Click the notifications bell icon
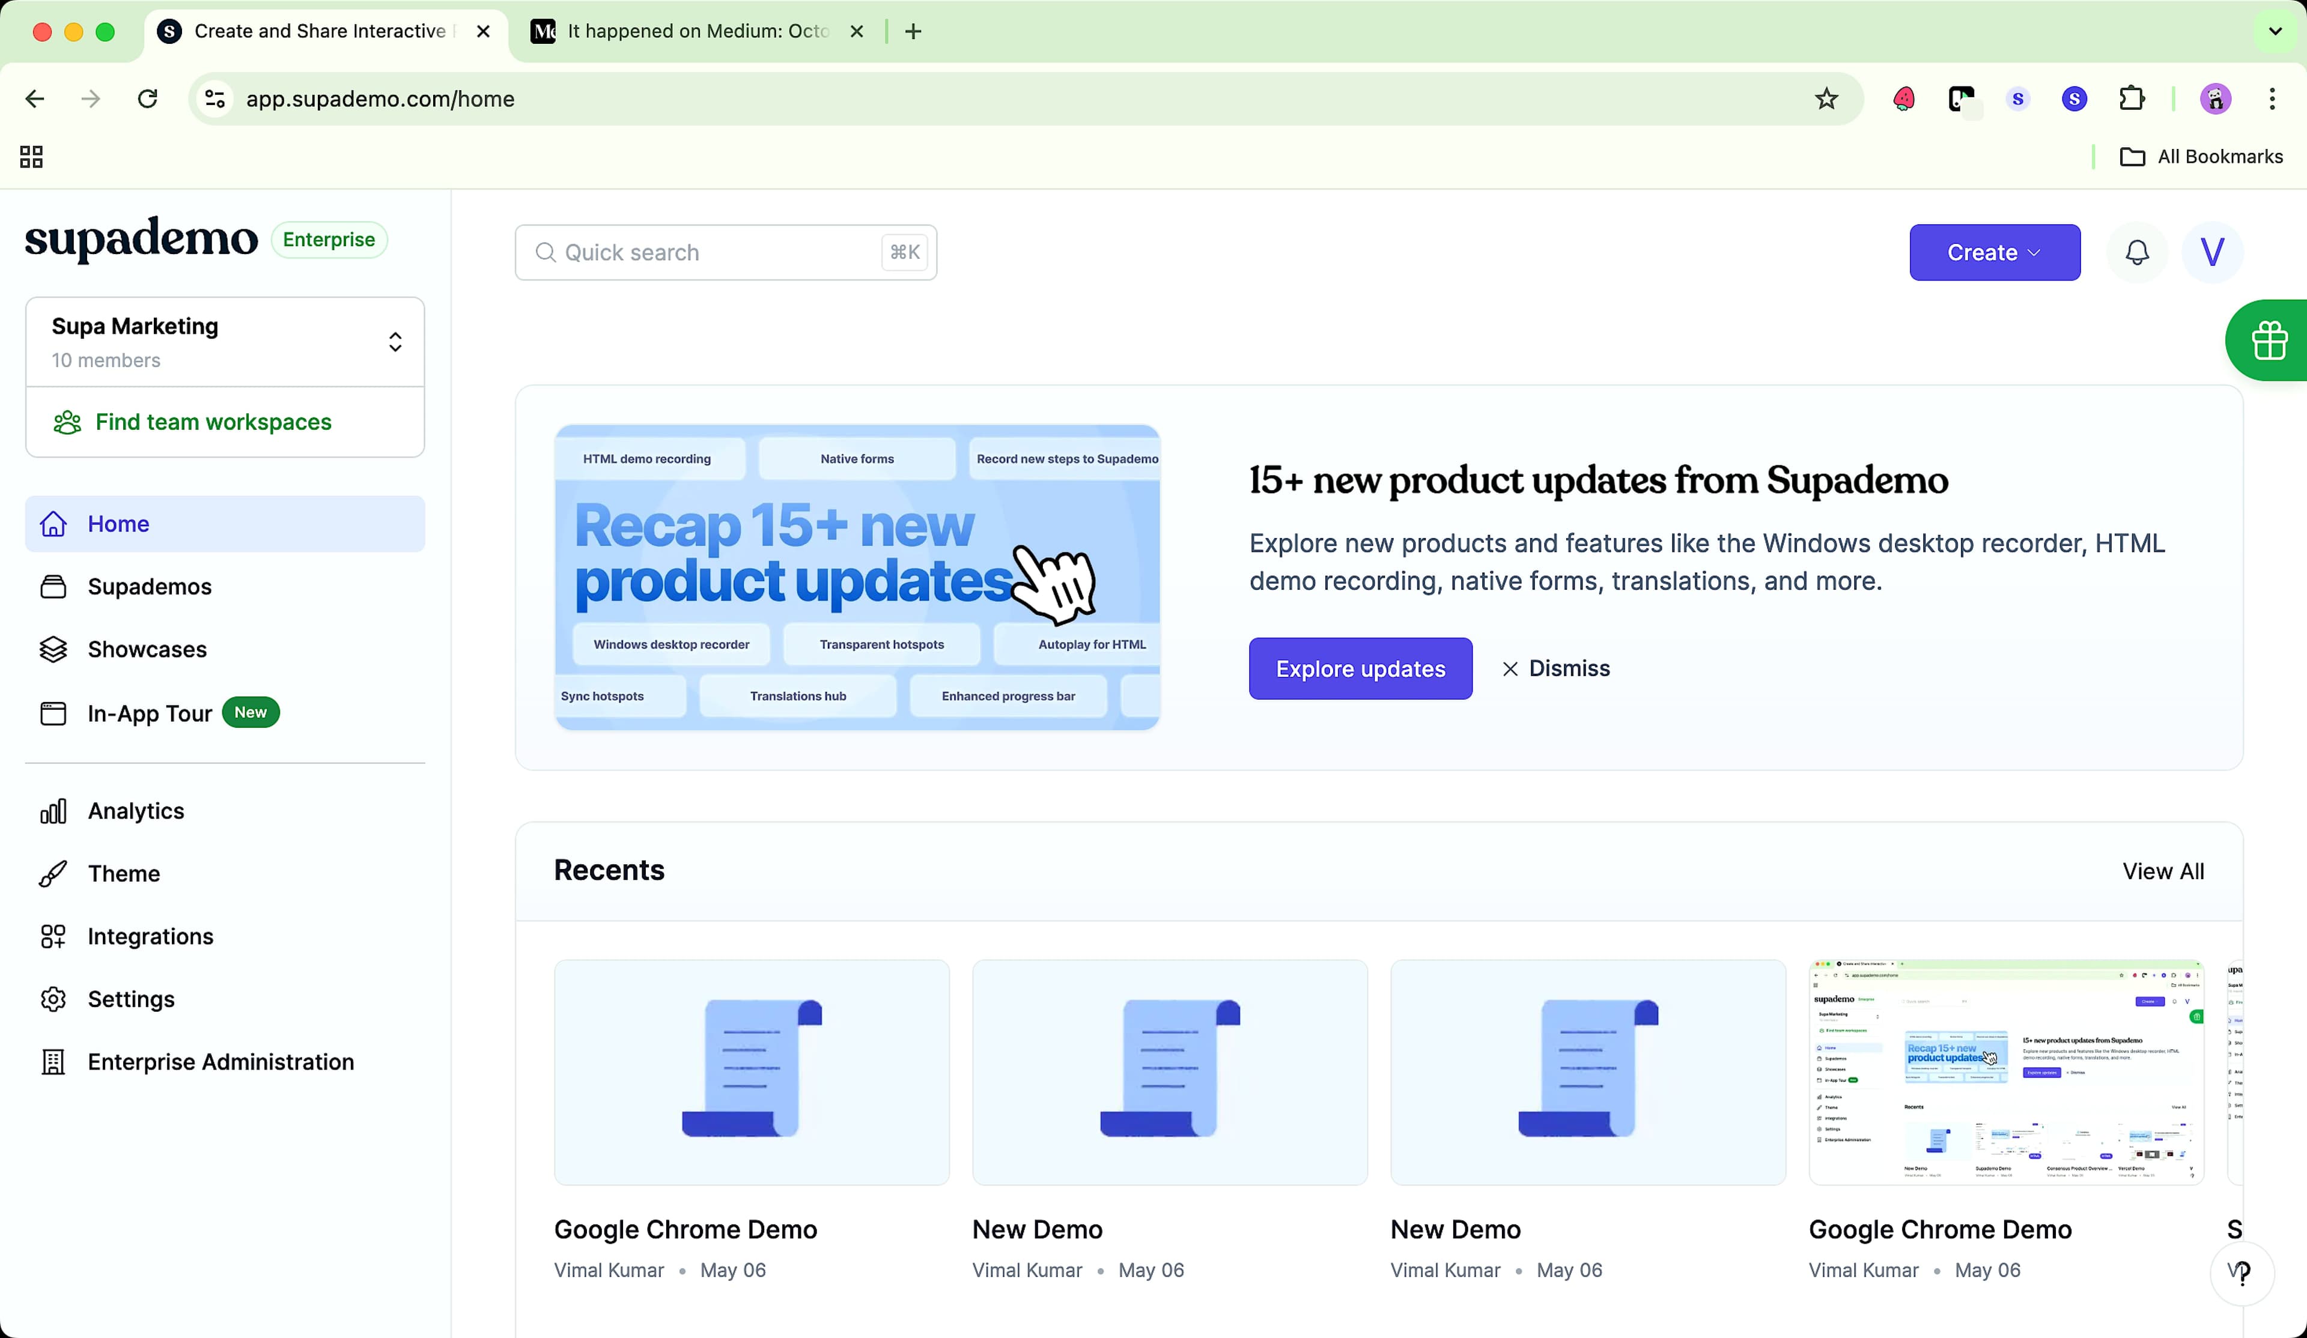Viewport: 2307px width, 1338px height. [x=2137, y=253]
